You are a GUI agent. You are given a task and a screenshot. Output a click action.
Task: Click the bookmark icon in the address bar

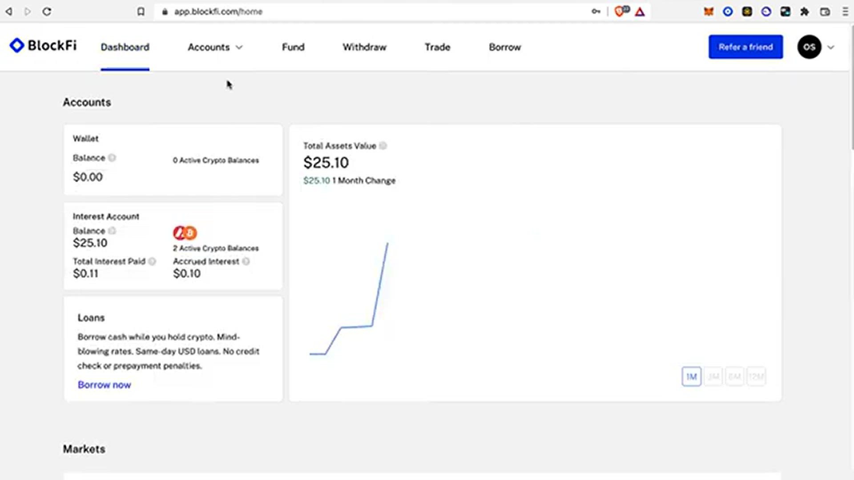pyautogui.click(x=141, y=12)
